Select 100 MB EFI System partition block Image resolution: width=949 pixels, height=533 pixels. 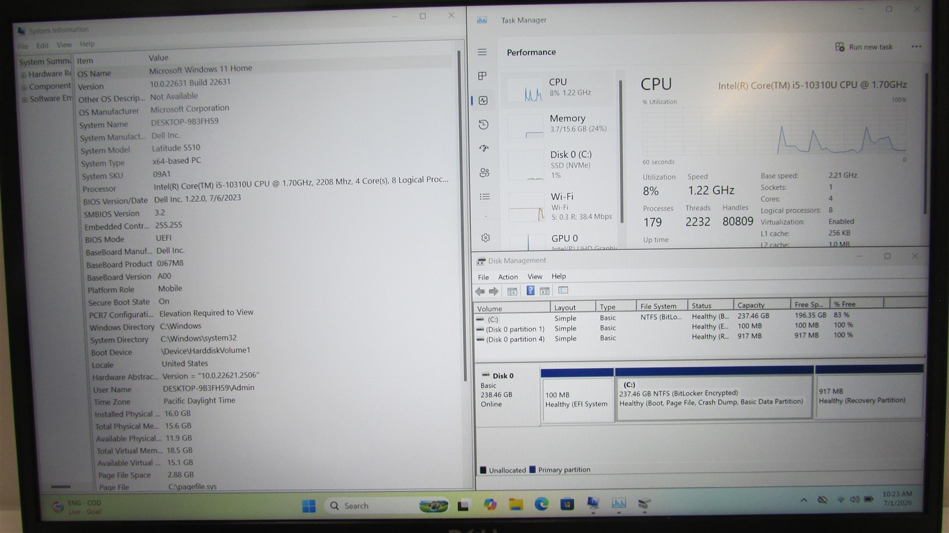[577, 394]
